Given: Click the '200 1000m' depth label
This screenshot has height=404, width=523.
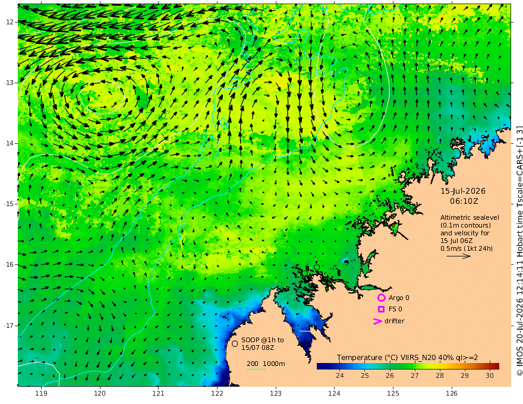Looking at the screenshot, I should point(266,364).
